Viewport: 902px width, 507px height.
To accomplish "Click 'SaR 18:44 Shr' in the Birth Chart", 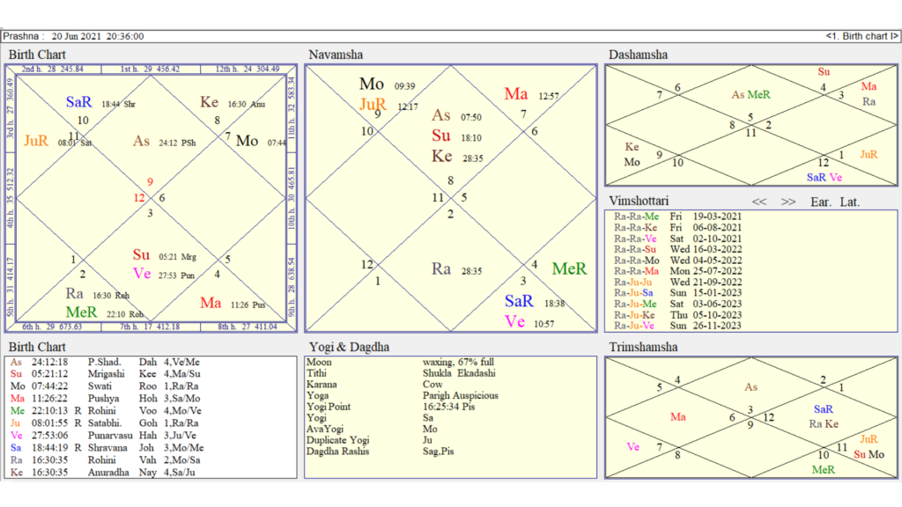I will point(100,102).
